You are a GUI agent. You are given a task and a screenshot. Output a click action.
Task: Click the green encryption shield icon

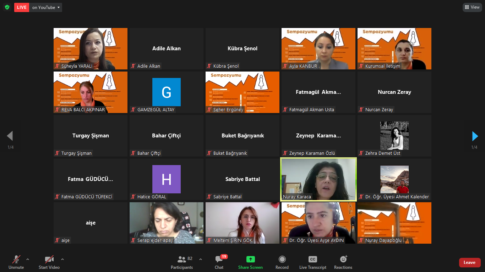click(x=7, y=7)
